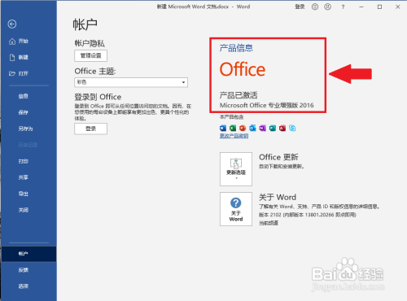The height and width of the screenshot is (301, 407).
Task: Click the 帐户隐私 heading
Action: (90, 43)
